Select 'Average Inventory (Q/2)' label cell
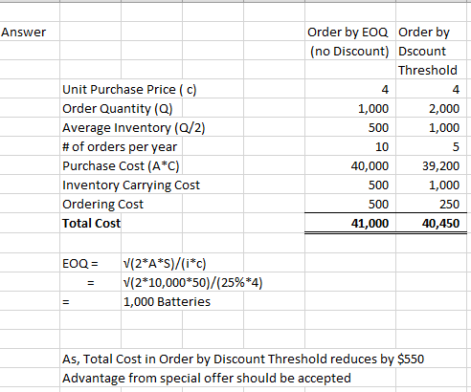Image resolution: width=471 pixels, height=392 pixels. [x=134, y=128]
